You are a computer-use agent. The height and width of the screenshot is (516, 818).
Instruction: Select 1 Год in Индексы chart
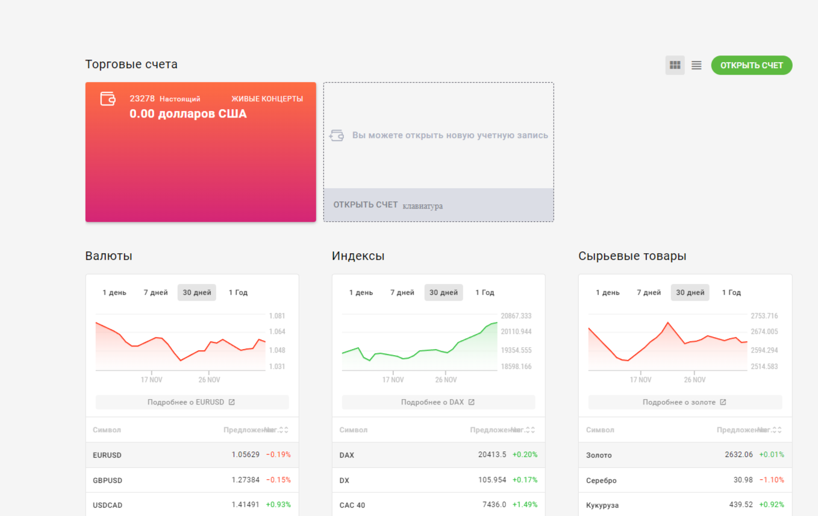(485, 292)
